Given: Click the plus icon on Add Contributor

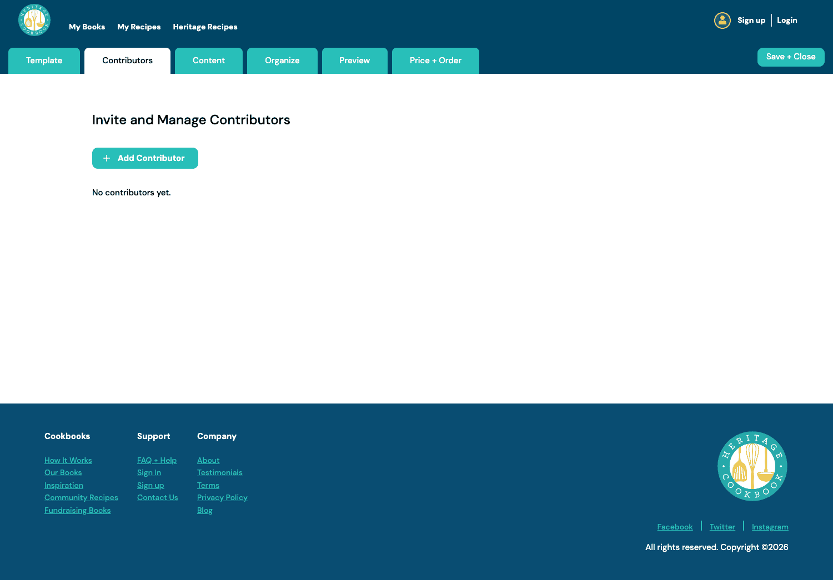Looking at the screenshot, I should (x=107, y=158).
